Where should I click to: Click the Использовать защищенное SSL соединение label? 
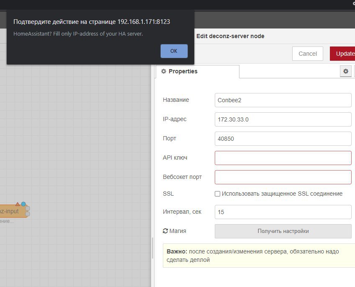click(282, 194)
